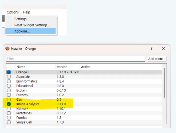
Task: Select the Single Cell row name
Action: click(x=24, y=122)
